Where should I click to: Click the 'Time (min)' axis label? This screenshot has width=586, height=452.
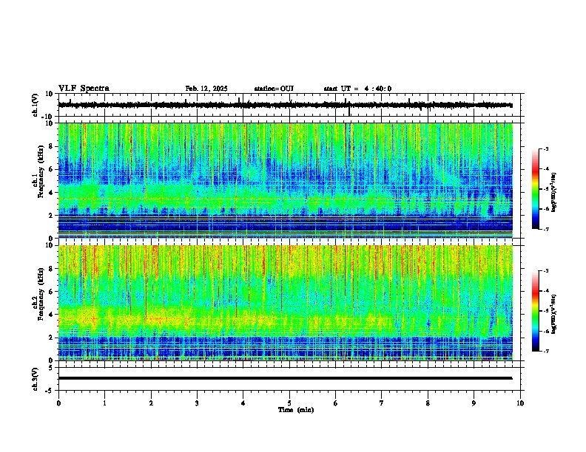(x=296, y=410)
